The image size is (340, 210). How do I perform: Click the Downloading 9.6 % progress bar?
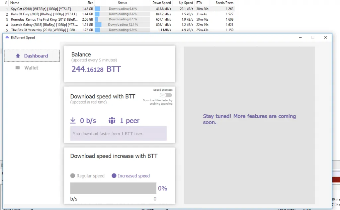[x=122, y=9]
